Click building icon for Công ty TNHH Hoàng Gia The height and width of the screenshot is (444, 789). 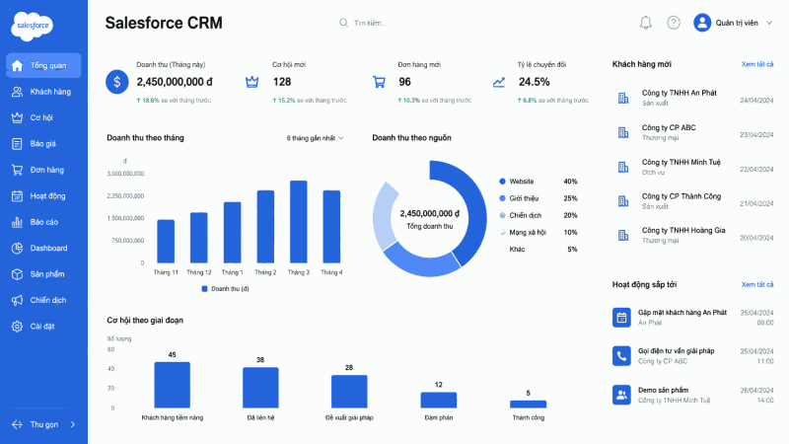coord(623,235)
